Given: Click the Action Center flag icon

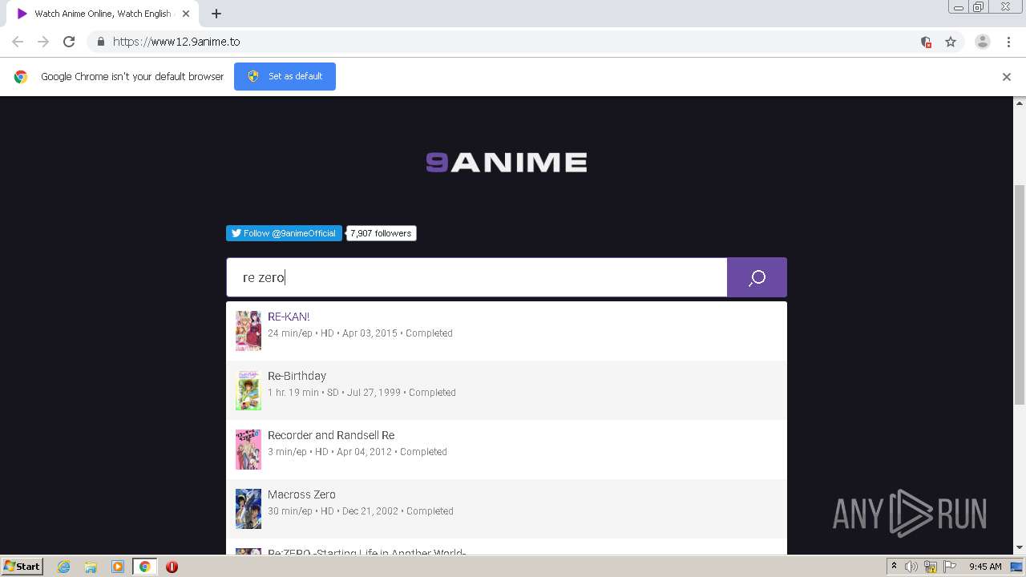Looking at the screenshot, I should coord(950,567).
